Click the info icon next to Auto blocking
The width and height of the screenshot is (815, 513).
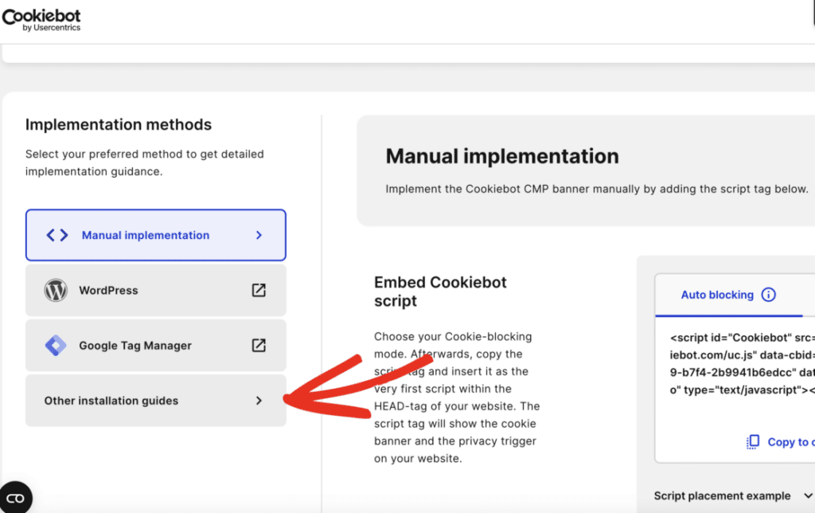click(x=769, y=294)
